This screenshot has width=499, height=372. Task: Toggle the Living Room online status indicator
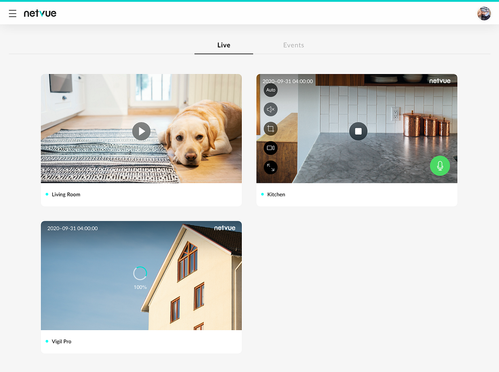tap(47, 194)
